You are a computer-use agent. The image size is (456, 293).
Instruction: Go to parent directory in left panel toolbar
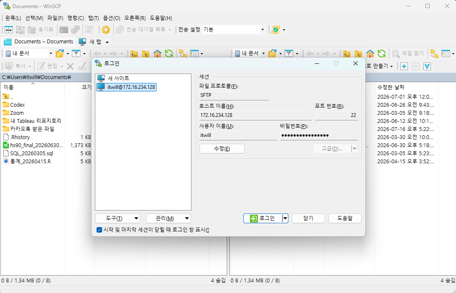pos(134,54)
